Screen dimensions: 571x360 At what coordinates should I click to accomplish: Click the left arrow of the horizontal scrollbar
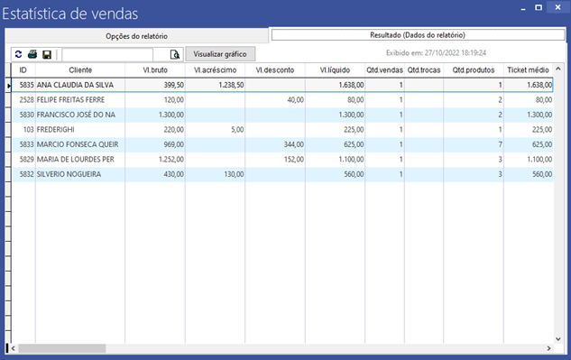[14, 348]
